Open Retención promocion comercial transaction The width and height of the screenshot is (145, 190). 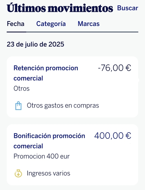click(x=46, y=73)
